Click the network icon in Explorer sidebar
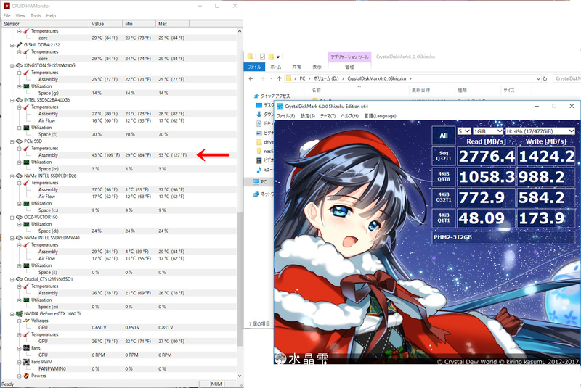The height and width of the screenshot is (388, 581). [x=256, y=194]
